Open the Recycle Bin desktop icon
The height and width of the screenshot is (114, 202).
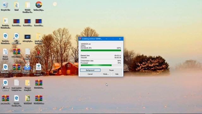coord(5,6)
